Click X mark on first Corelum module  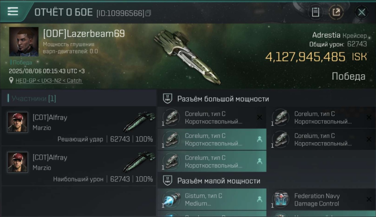pyautogui.click(x=259, y=117)
